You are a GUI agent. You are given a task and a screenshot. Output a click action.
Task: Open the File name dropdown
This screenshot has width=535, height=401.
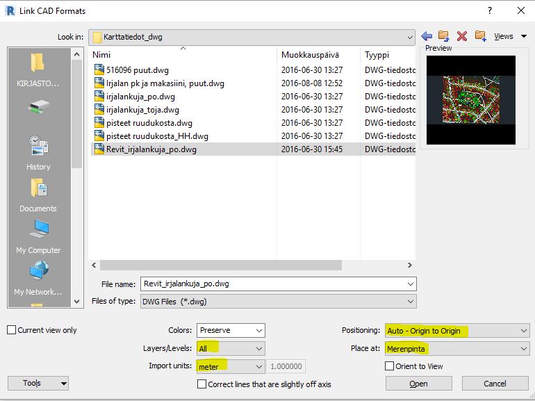click(411, 284)
